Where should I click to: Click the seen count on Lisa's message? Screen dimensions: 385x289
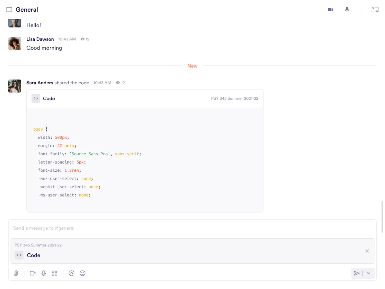(x=85, y=39)
